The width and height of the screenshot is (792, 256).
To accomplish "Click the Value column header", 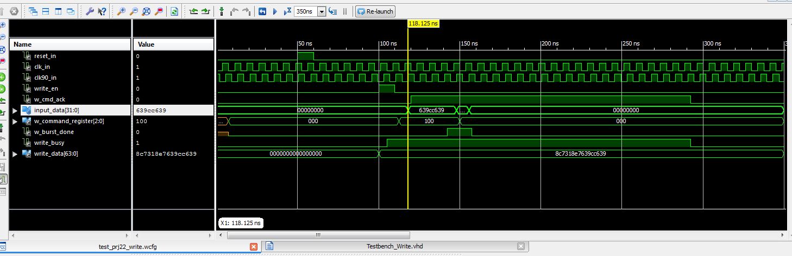I will [173, 44].
